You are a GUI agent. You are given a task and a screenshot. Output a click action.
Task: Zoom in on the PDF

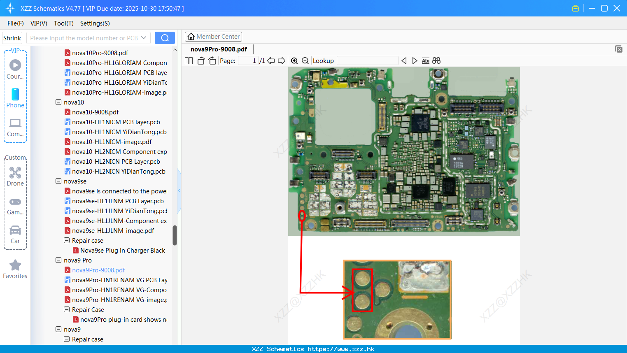pyautogui.click(x=294, y=61)
